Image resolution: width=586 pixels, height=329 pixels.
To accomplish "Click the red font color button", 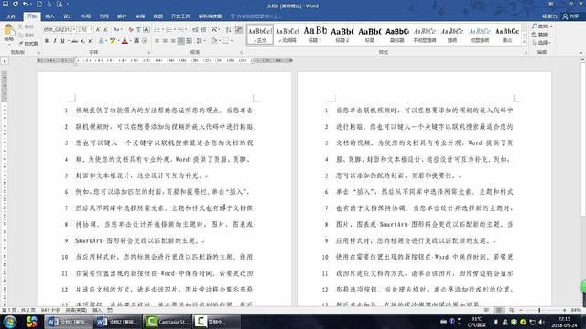I will (125, 41).
